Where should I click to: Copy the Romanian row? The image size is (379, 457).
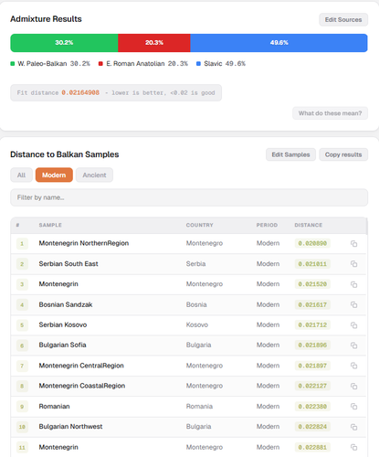[353, 407]
